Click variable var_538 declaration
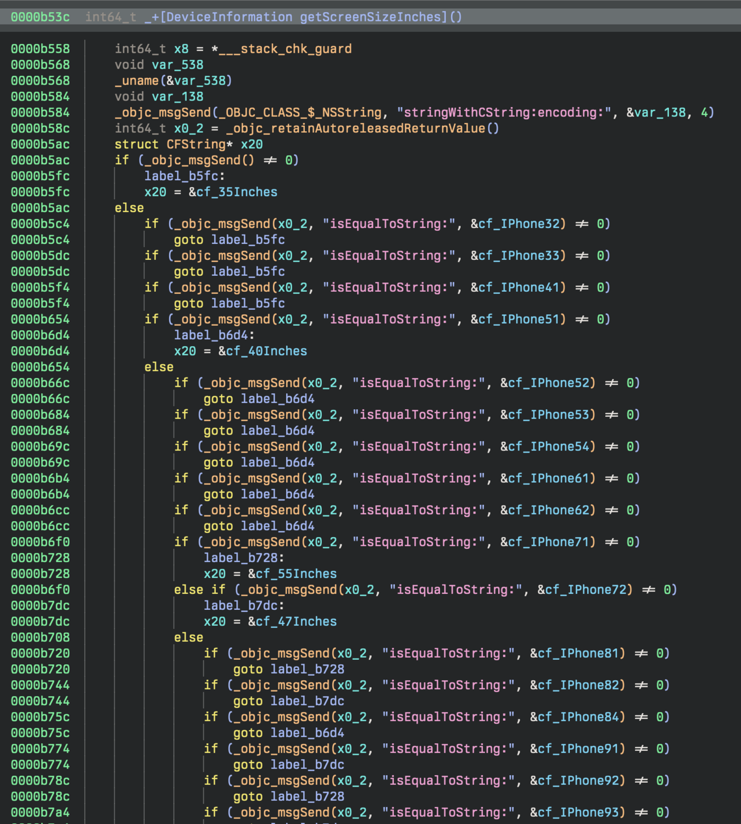 click(x=177, y=65)
